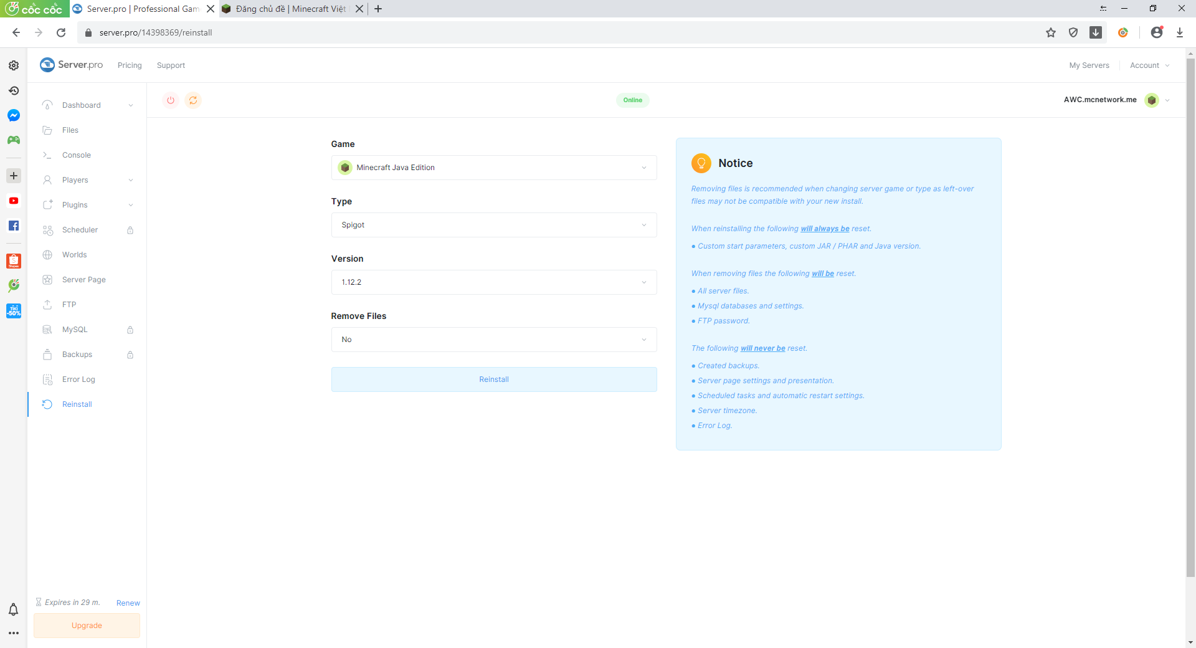Click the power stop server icon
The image size is (1196, 648).
pos(171,100)
